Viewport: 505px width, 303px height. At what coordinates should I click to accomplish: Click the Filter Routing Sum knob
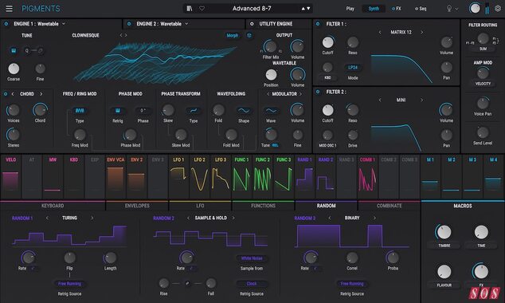pyautogui.click(x=483, y=39)
